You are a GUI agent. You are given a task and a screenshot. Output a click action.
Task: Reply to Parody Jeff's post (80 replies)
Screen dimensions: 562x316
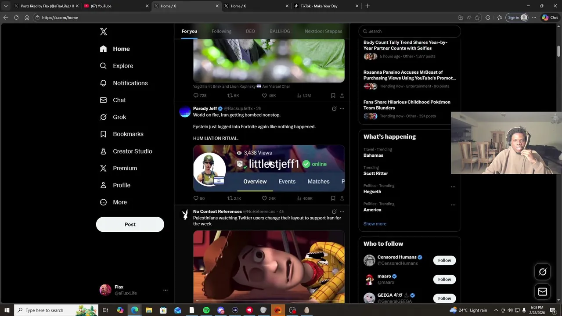[x=199, y=198]
